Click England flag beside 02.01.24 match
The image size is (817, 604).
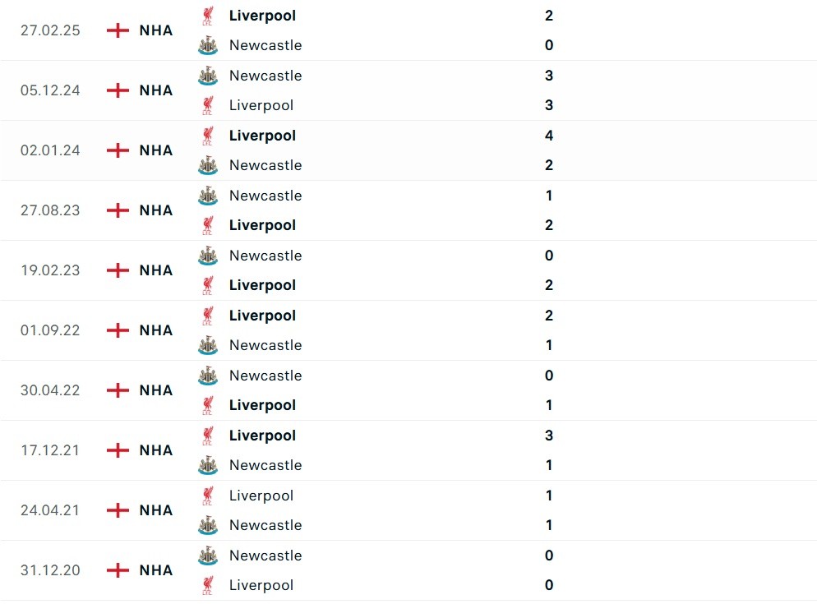[118, 150]
